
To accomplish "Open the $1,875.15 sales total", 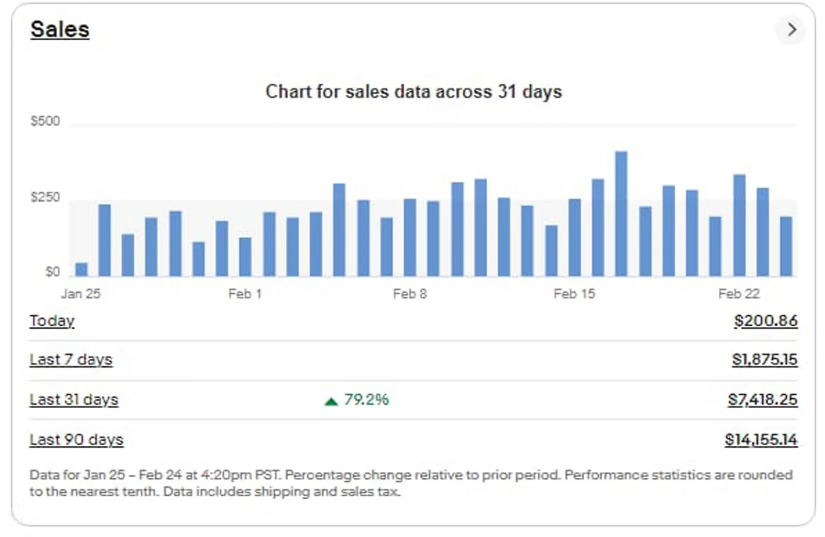I will tap(765, 359).
